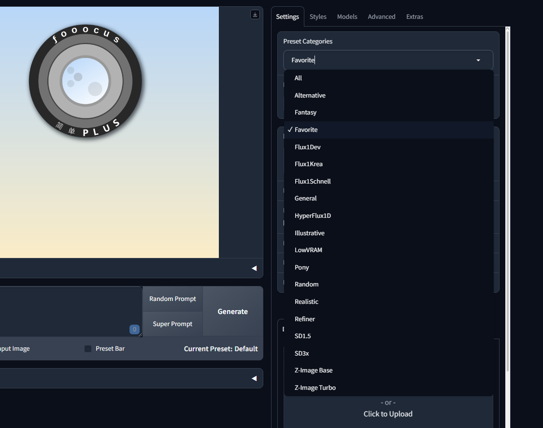Choose the Z-Image Turbo category

[388, 387]
